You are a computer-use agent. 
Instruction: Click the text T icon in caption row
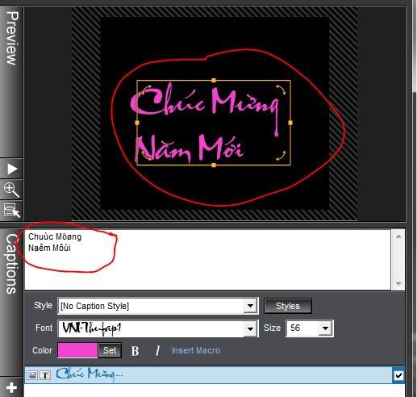click(x=45, y=375)
